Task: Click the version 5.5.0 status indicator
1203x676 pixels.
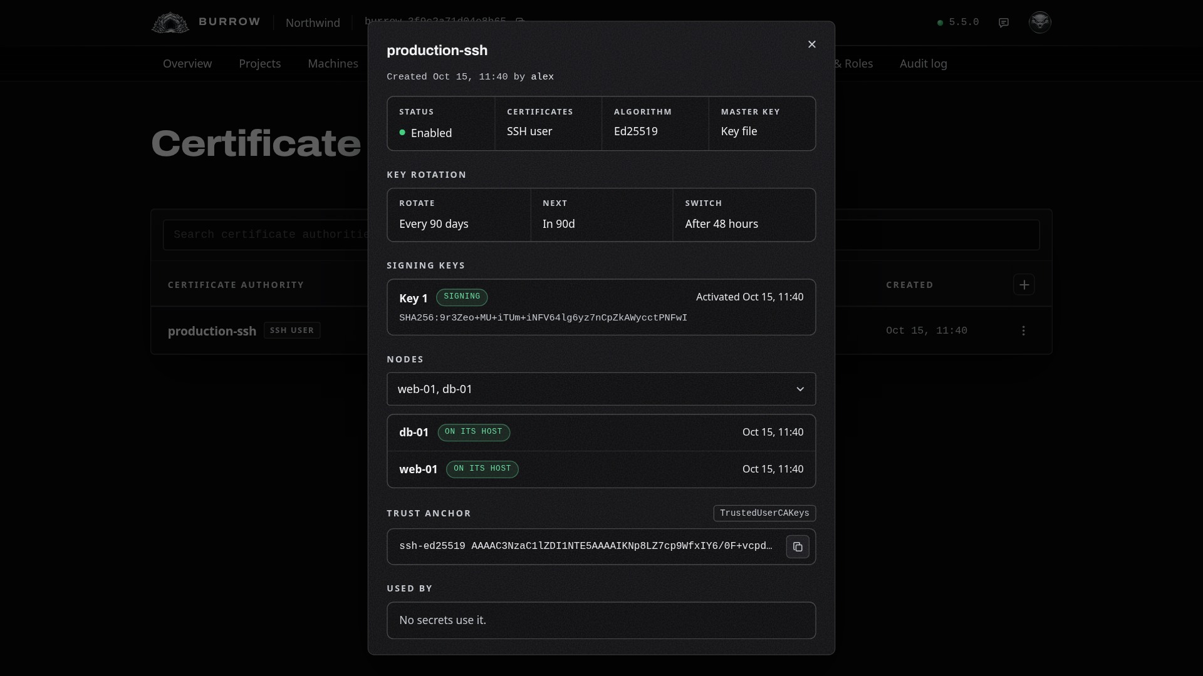Action: click(x=958, y=23)
